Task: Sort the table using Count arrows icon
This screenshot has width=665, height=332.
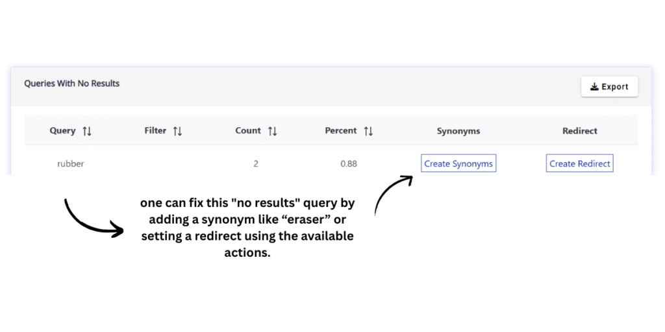Action: 273,131
